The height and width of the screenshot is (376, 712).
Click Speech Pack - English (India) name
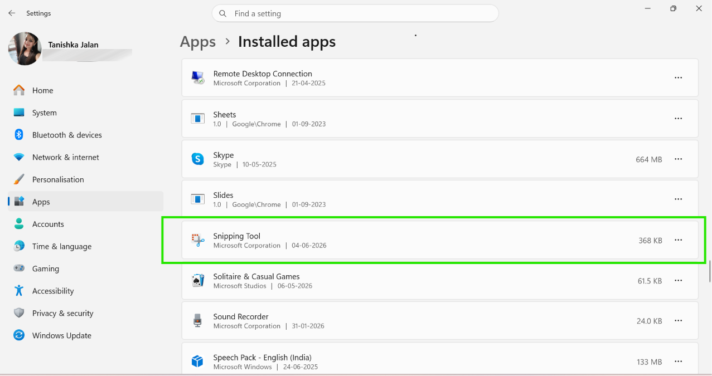coord(262,358)
